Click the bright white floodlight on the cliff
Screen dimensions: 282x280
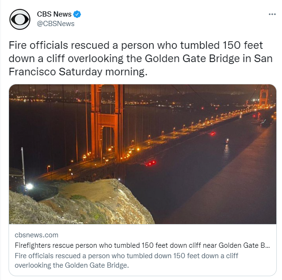pyautogui.click(x=29, y=186)
